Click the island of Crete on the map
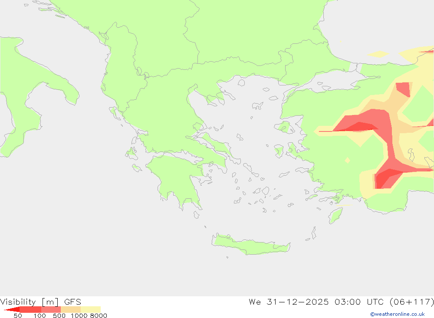 click(250, 244)
